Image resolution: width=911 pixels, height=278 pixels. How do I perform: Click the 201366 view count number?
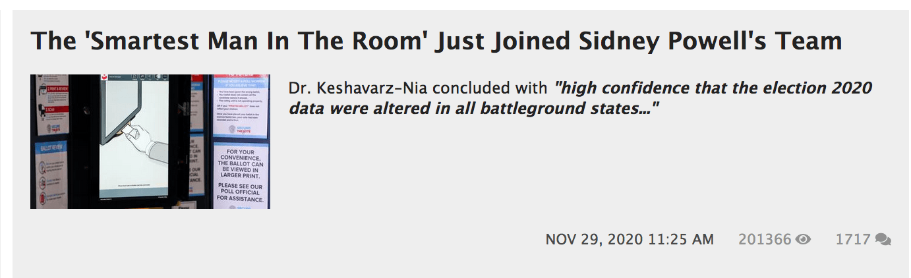pyautogui.click(x=765, y=240)
